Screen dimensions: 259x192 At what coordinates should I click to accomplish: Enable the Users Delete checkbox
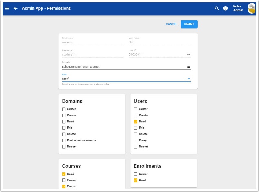136,134
